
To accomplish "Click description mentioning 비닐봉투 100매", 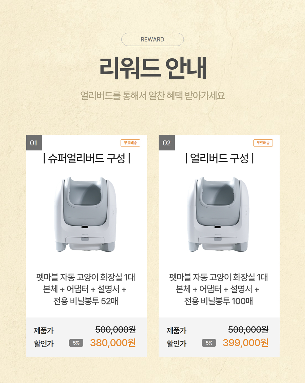I will pyautogui.click(x=218, y=289).
